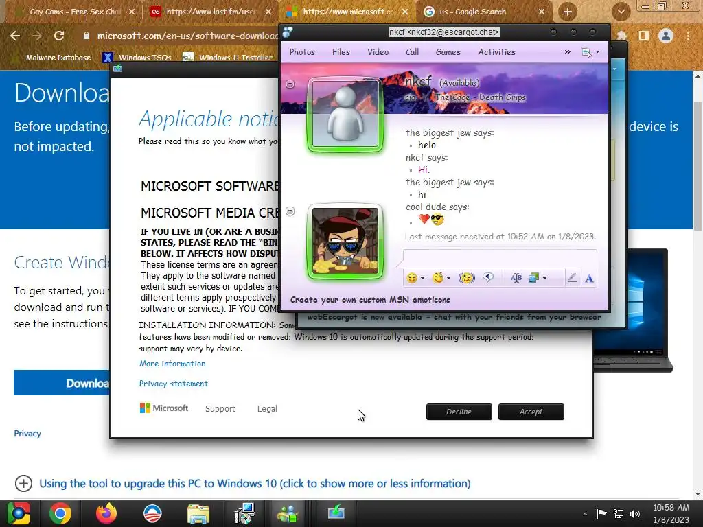
Task: Click the Action Center flag tray icon
Action: (601, 513)
